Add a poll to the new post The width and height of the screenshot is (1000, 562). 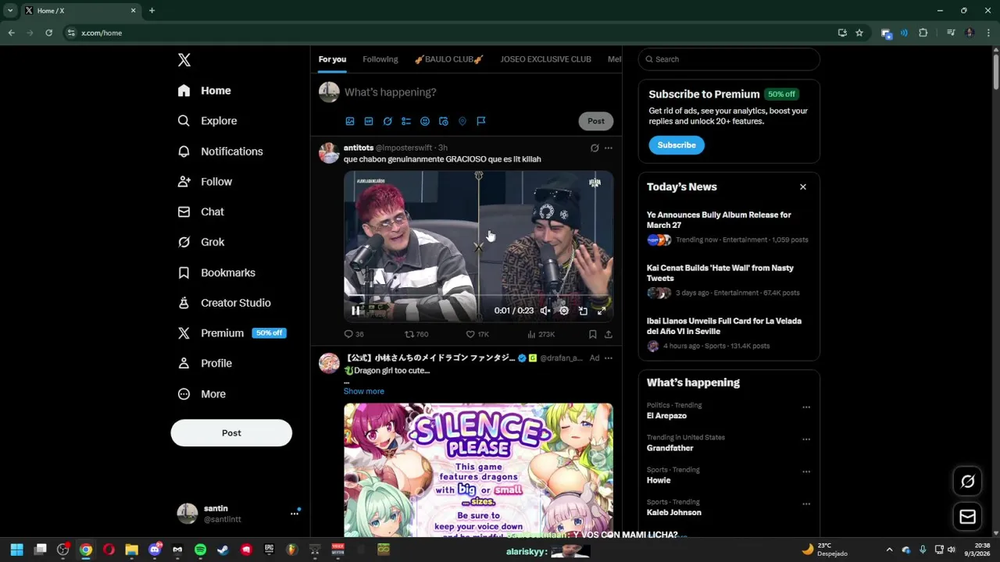[406, 121]
